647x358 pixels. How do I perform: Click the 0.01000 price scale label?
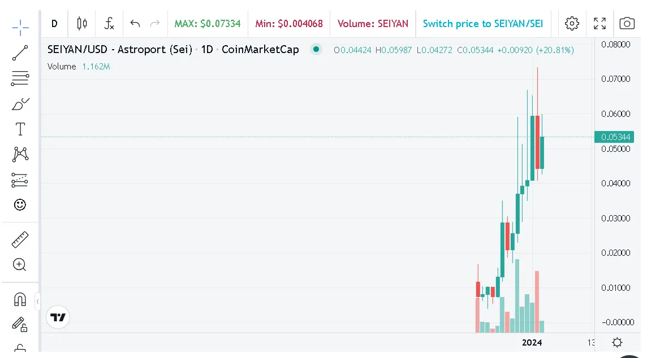[616, 287]
